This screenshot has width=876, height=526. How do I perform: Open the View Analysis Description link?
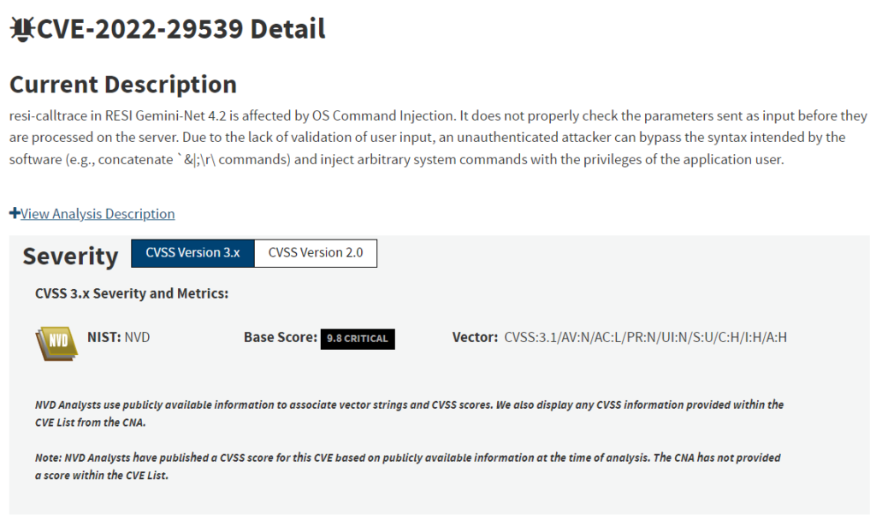(98, 214)
